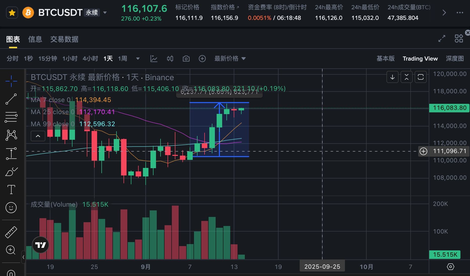Choose the brush drawing tool

(11, 172)
